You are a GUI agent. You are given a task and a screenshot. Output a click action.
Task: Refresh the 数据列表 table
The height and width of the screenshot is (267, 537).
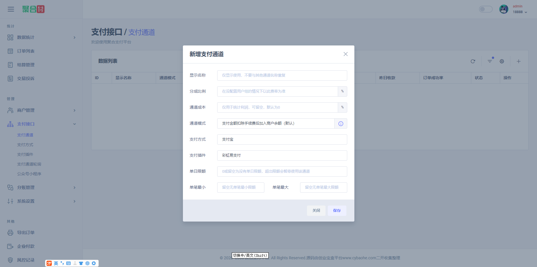tap(473, 61)
